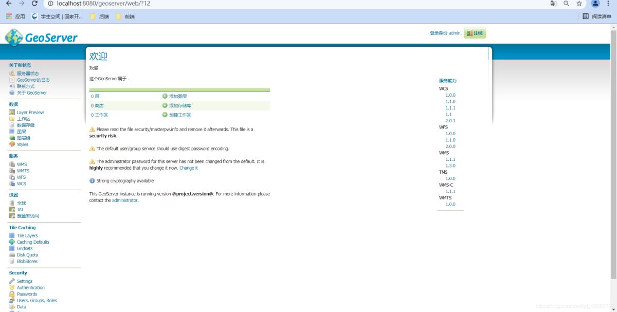617x312 pixels.
Task: Bookmark this page with the star icon
Action: (x=579, y=3)
